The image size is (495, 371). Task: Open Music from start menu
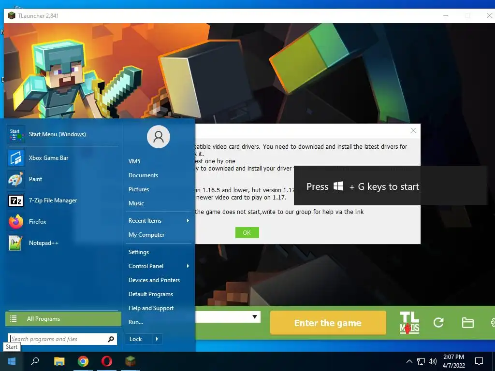[x=136, y=203]
